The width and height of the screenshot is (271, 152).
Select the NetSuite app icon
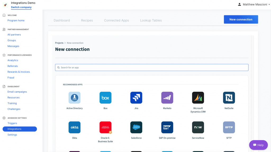pos(229,98)
